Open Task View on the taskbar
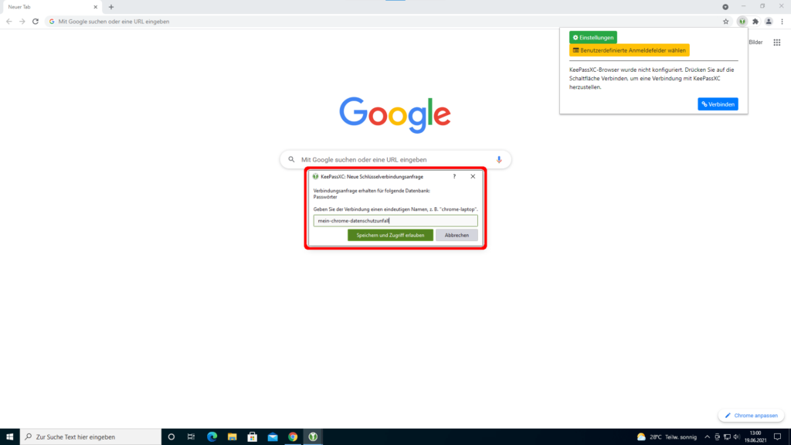 (192, 437)
